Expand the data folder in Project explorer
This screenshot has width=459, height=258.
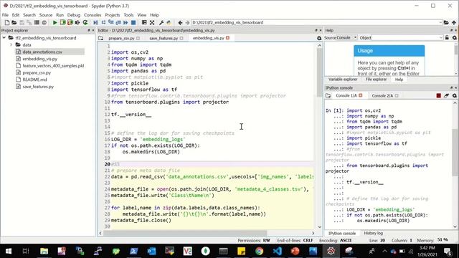coord(11,44)
